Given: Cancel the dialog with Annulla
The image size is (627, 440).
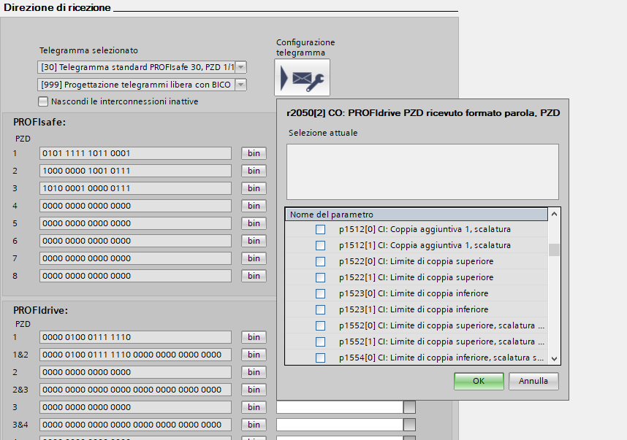Looking at the screenshot, I should pos(533,381).
